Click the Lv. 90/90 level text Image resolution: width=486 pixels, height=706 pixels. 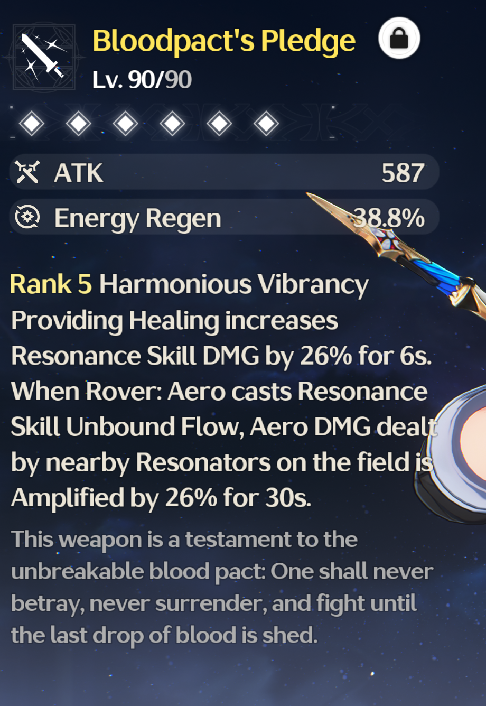click(142, 80)
